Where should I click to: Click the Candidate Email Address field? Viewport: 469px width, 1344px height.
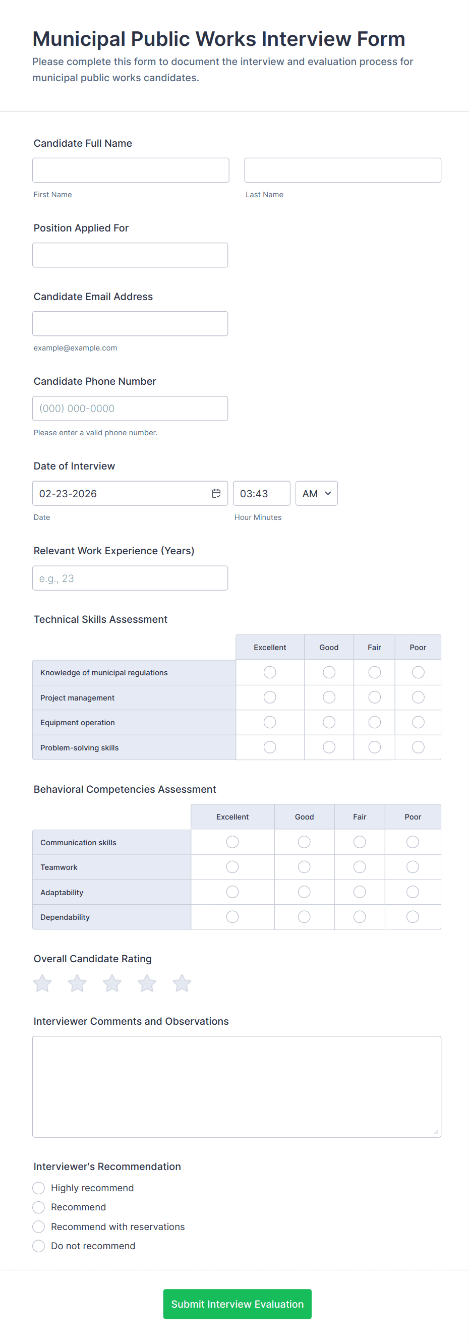click(130, 323)
